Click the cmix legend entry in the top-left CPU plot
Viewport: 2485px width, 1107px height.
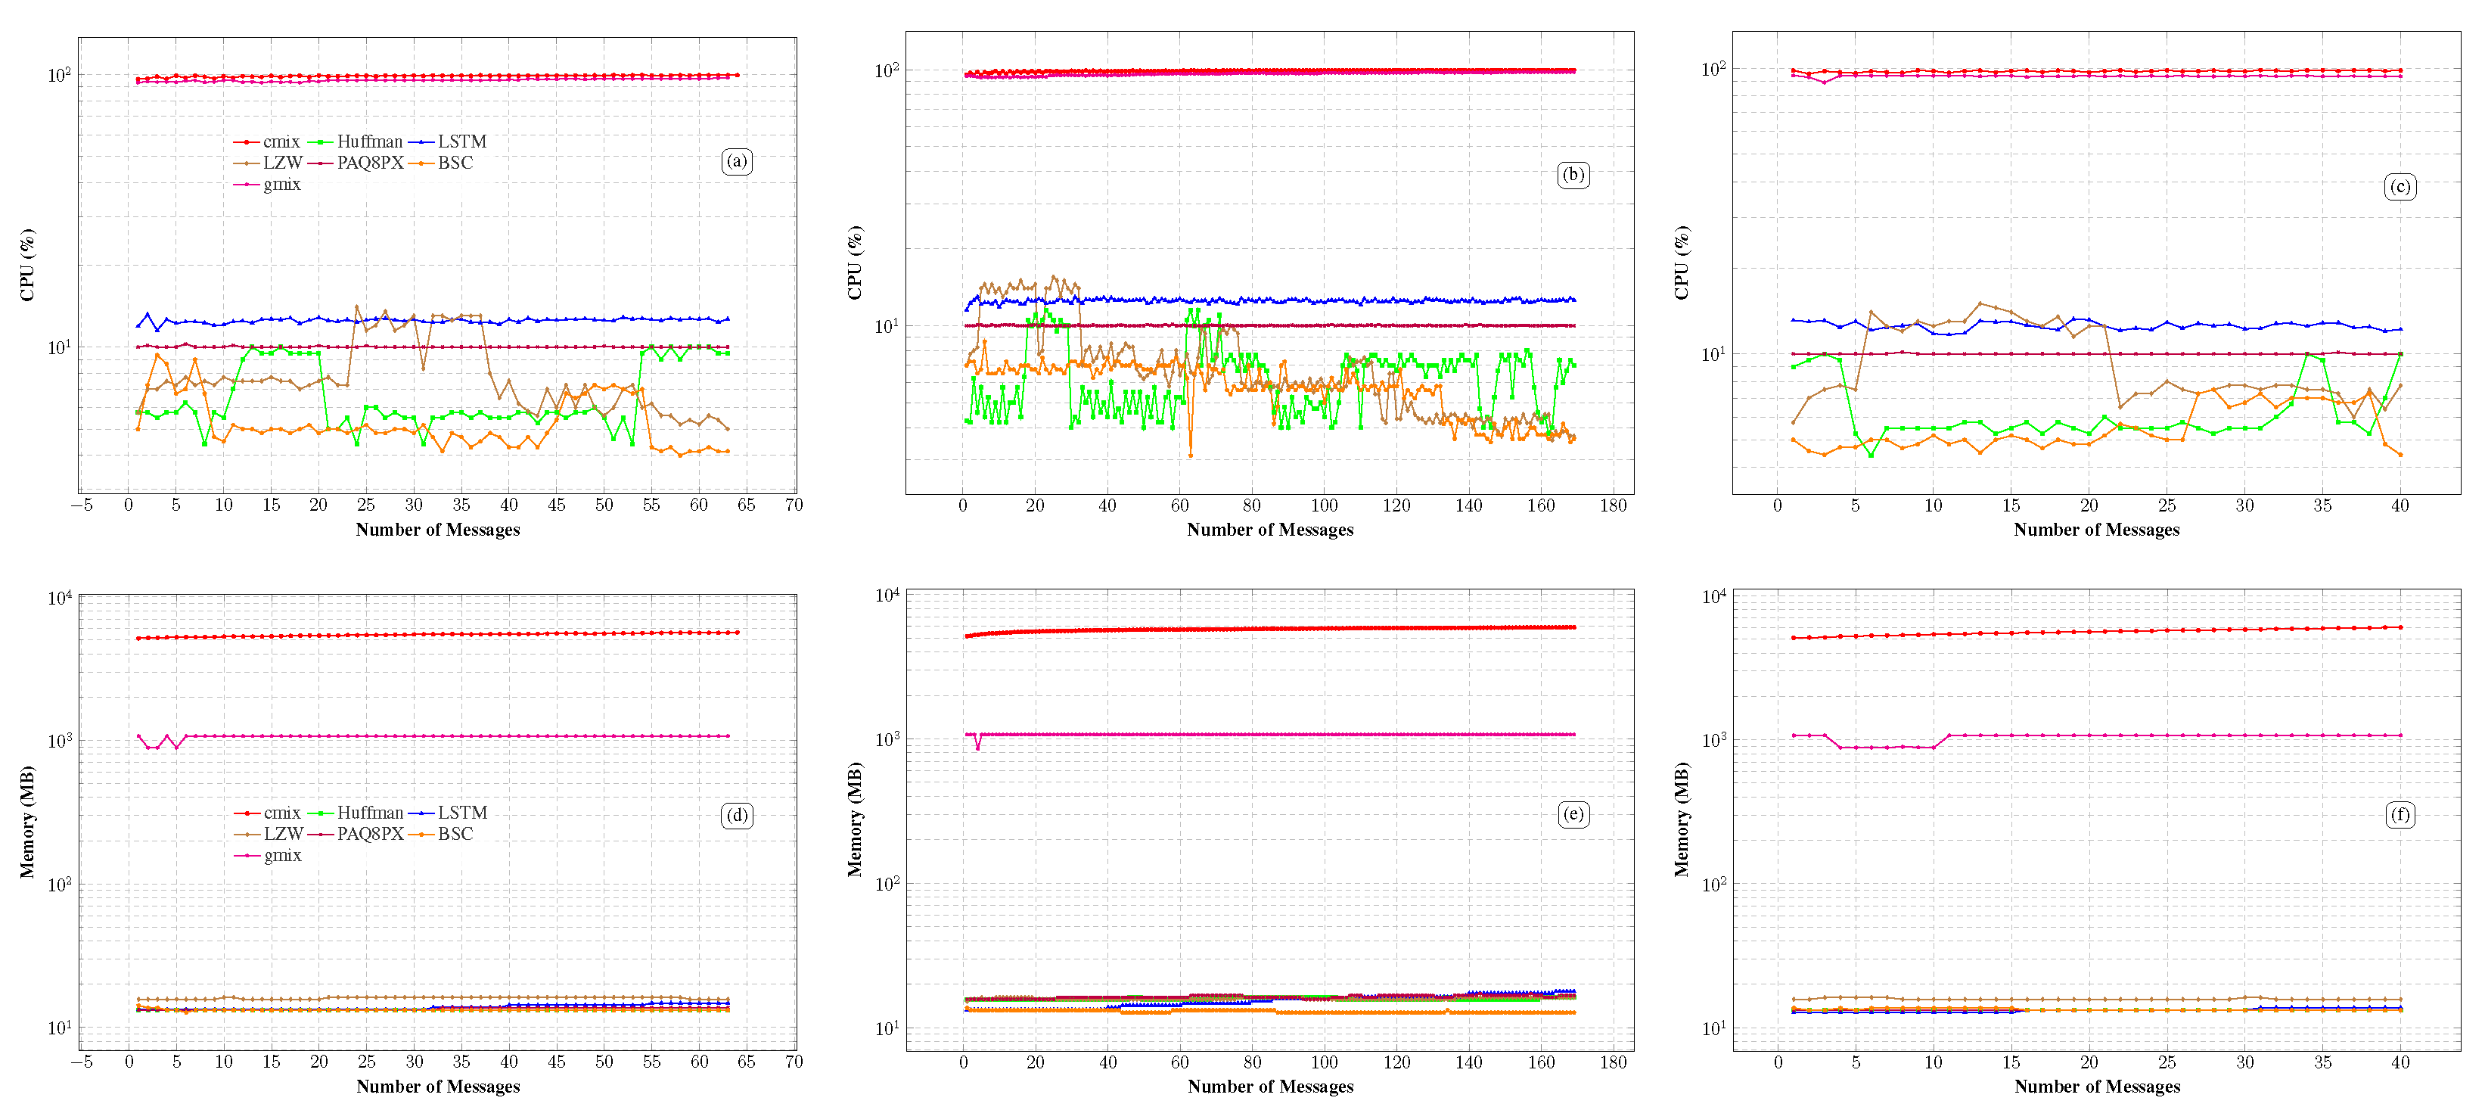pos(280,141)
